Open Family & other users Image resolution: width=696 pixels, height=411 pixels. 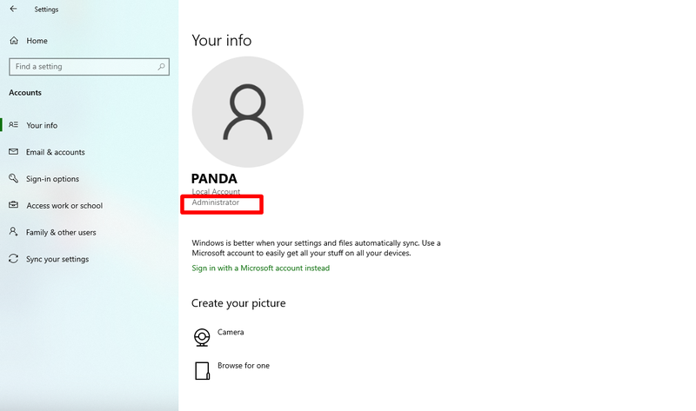click(61, 232)
